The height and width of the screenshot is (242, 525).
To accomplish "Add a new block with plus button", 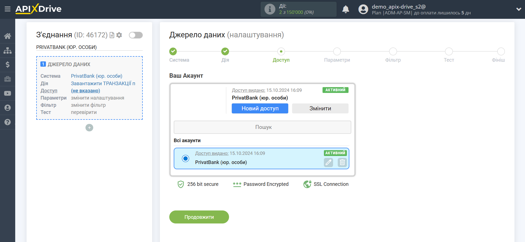I will click(x=89, y=127).
